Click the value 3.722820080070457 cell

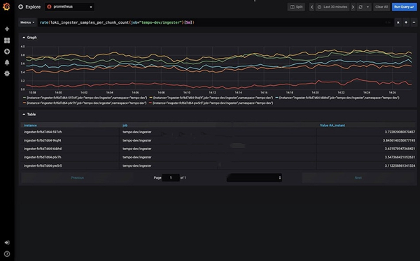366,132
